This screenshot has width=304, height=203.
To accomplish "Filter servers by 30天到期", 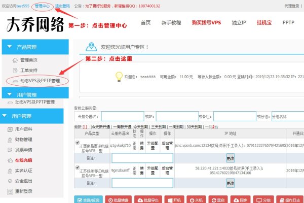I will [194, 127].
